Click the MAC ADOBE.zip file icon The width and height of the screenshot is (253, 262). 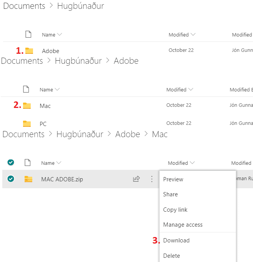coord(28,179)
